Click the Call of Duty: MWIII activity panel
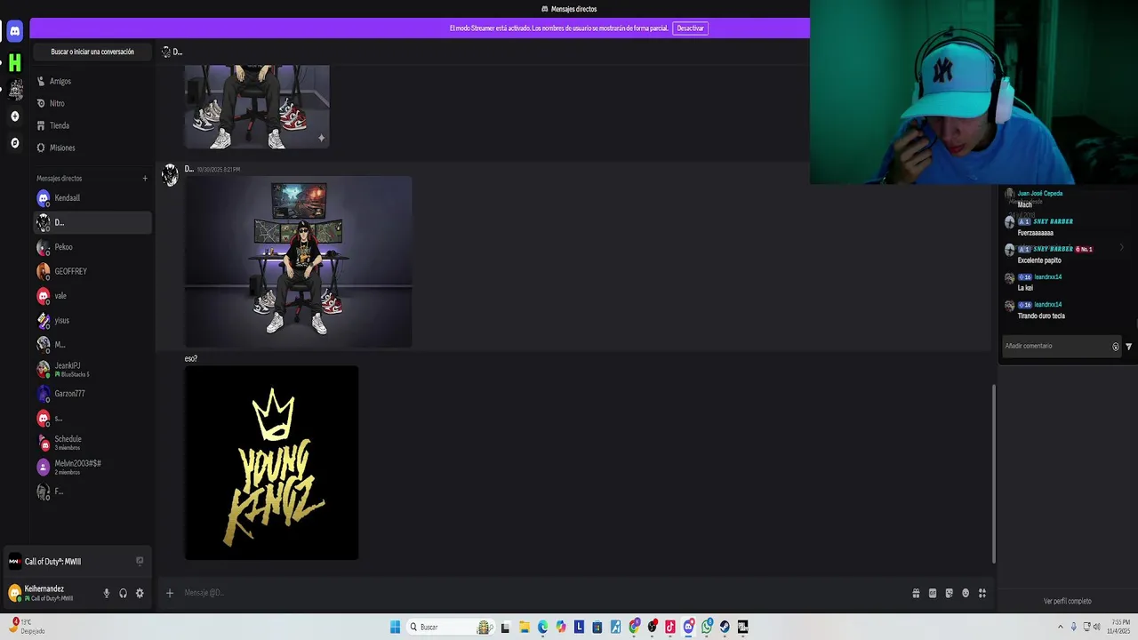 pyautogui.click(x=76, y=561)
